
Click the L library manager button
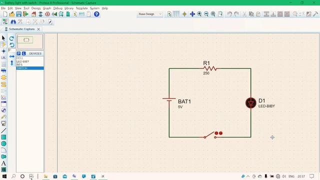[x=24, y=53]
